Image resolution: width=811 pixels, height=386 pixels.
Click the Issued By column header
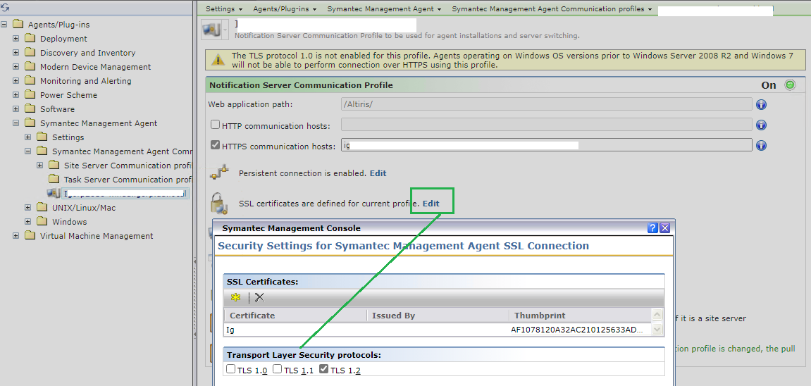click(x=438, y=315)
